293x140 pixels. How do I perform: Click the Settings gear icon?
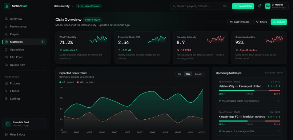(6, 99)
